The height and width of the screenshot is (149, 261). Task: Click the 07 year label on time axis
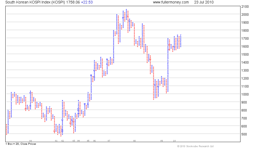[x=109, y=141]
